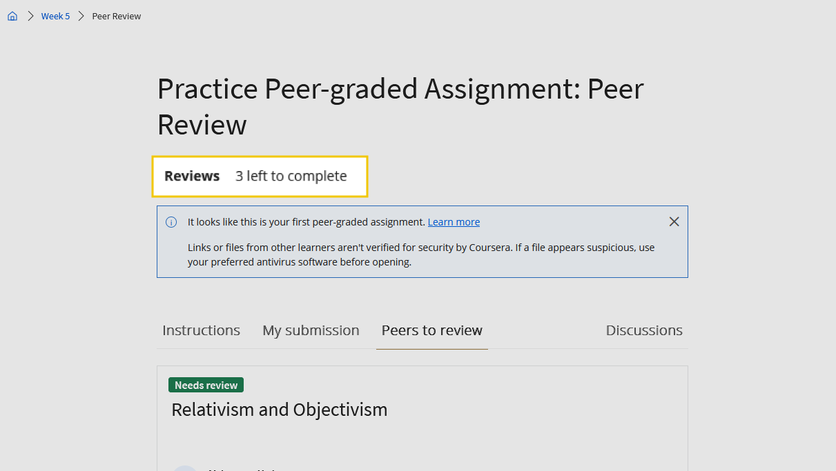Screen dimensions: 836x471
Task: Go to the Discussions tab
Action: tap(643, 330)
